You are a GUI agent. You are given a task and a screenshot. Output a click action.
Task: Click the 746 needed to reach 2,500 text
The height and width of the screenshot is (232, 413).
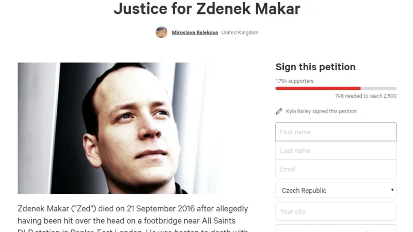click(366, 96)
